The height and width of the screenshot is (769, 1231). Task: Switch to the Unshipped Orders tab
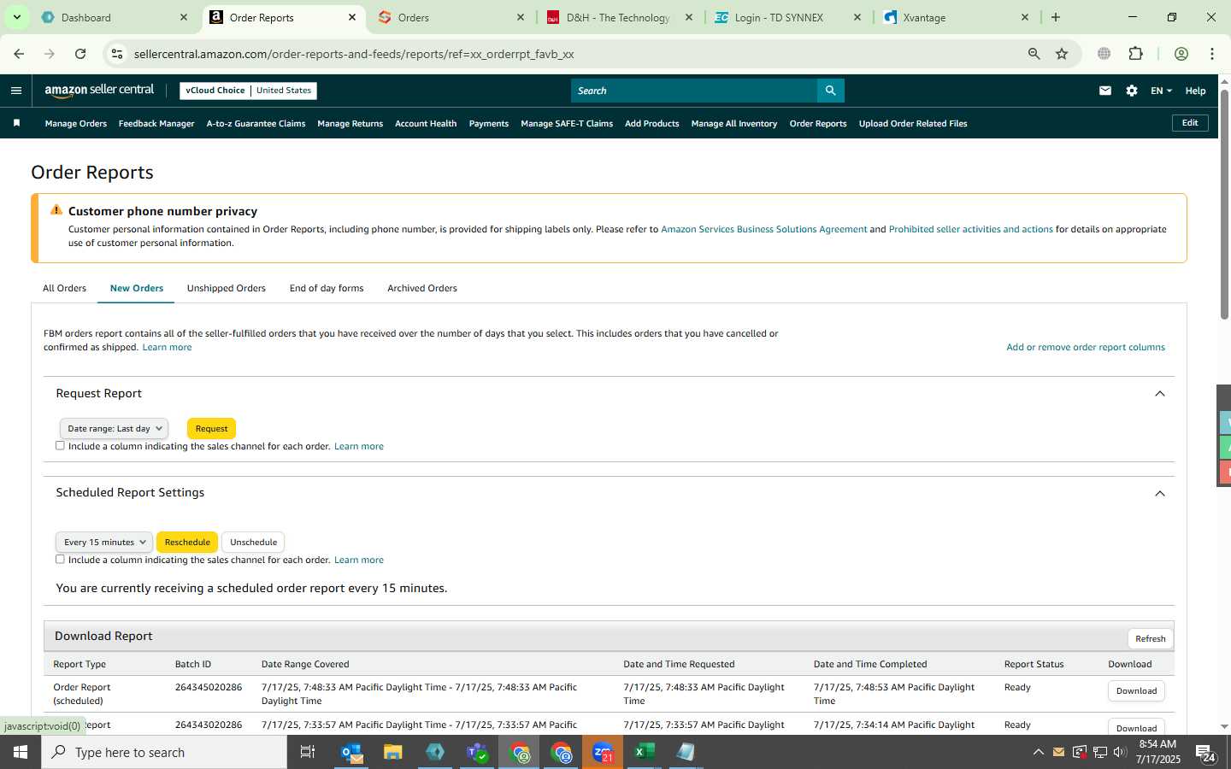[227, 288]
